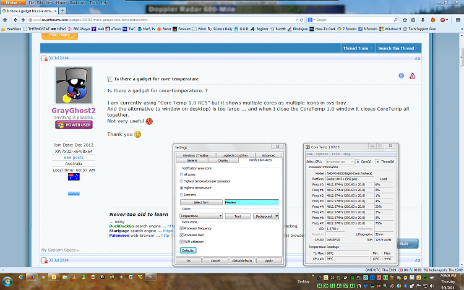Open the Select CPU Processor #0 dropdown
Screen dimensions: 464x290
coord(340,162)
